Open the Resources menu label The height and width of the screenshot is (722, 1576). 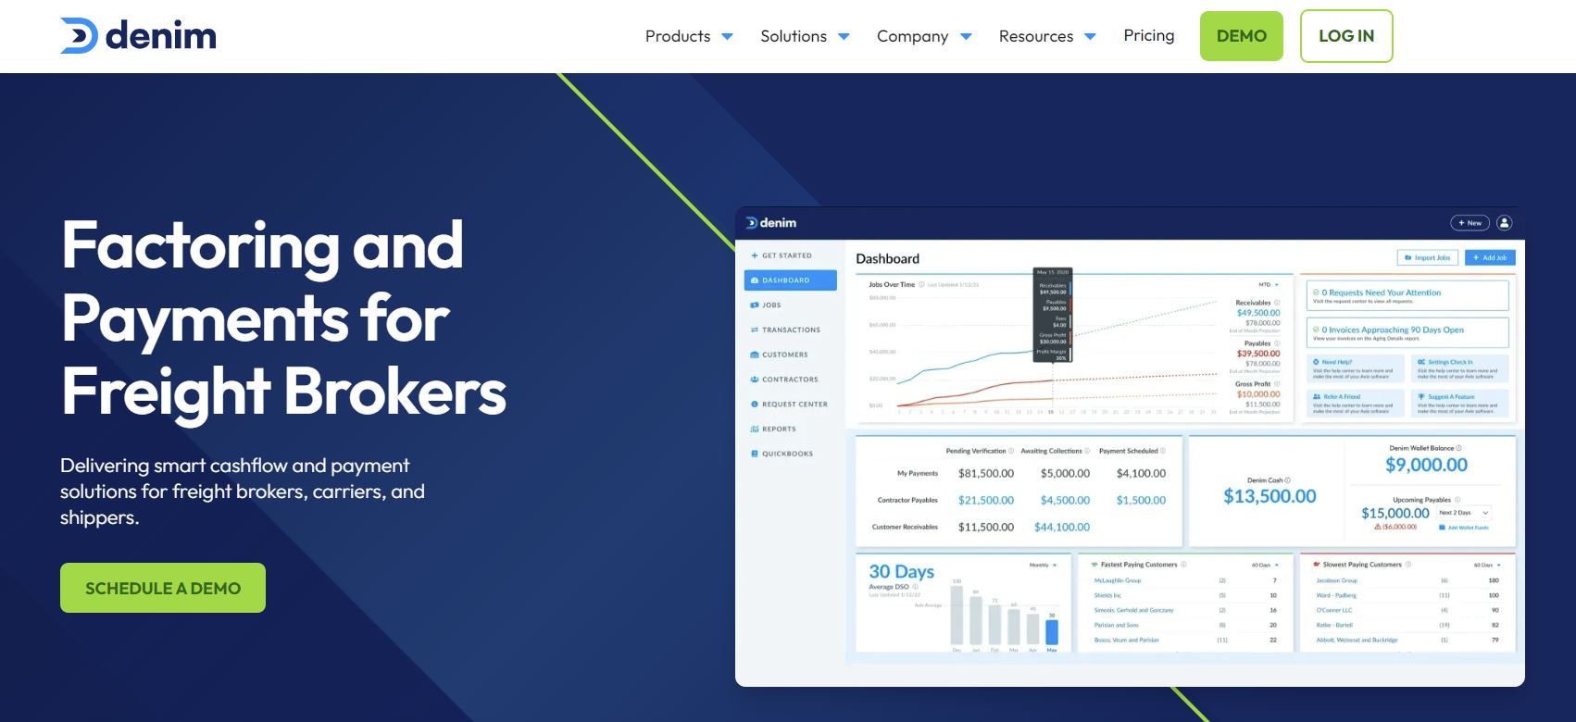pos(1036,36)
